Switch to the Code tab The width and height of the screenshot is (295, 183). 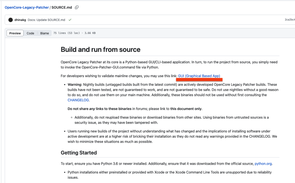[x=30, y=33]
